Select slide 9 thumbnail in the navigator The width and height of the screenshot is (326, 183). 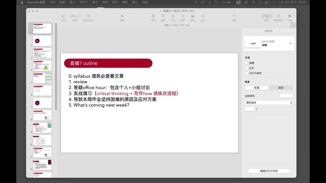tap(42, 128)
